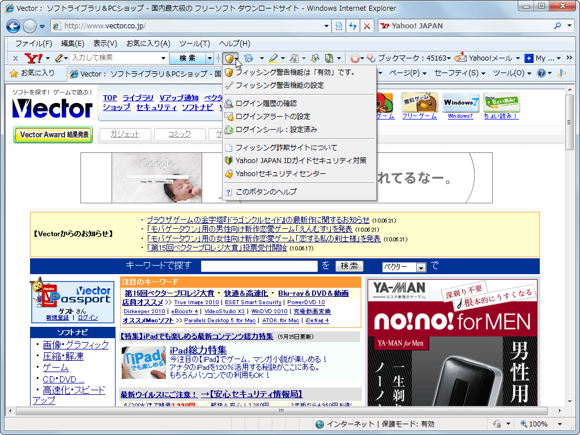
Task: Click the Vector Award 結果発表 button
Action: 53,135
